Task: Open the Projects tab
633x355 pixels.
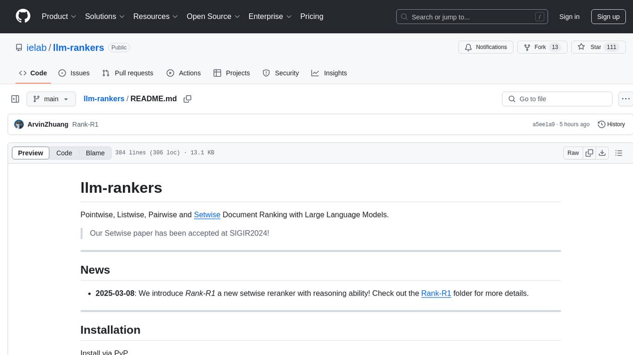Action: [231, 73]
